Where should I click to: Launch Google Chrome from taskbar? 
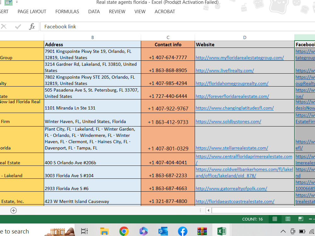[x=124, y=231]
